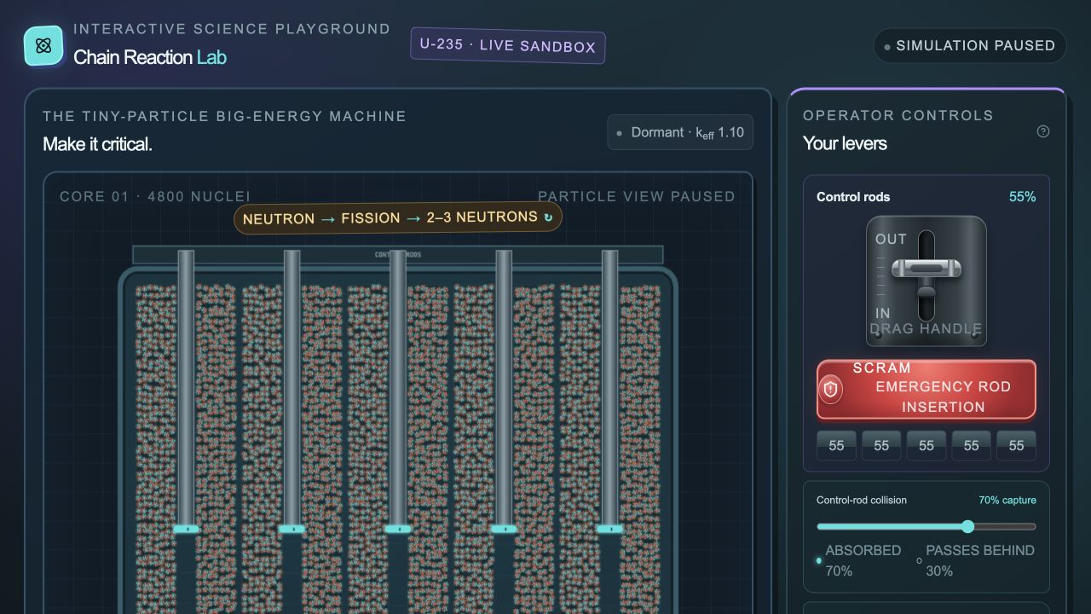The height and width of the screenshot is (614, 1091).
Task: Click the shield icon on the SCRAM button
Action: (831, 390)
